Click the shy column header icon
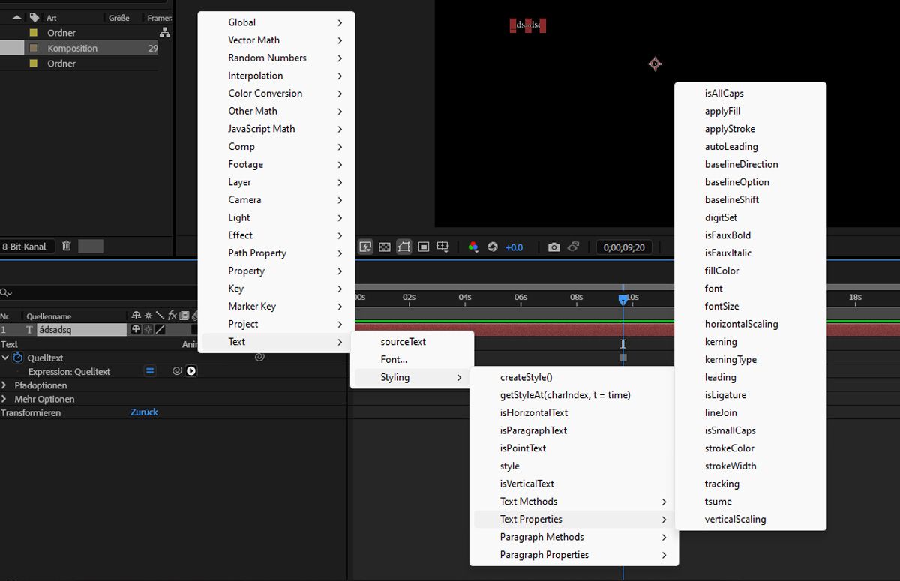Image resolution: width=900 pixels, height=581 pixels. (136, 316)
